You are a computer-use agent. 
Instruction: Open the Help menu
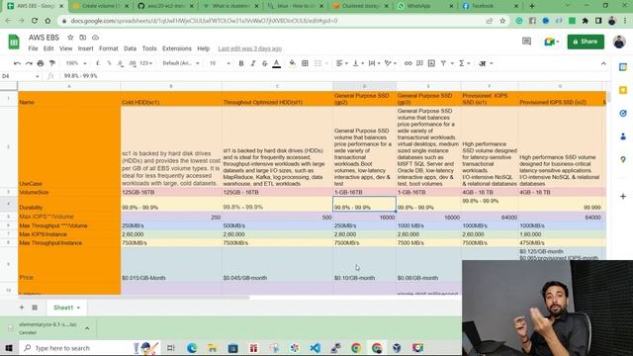coord(204,48)
